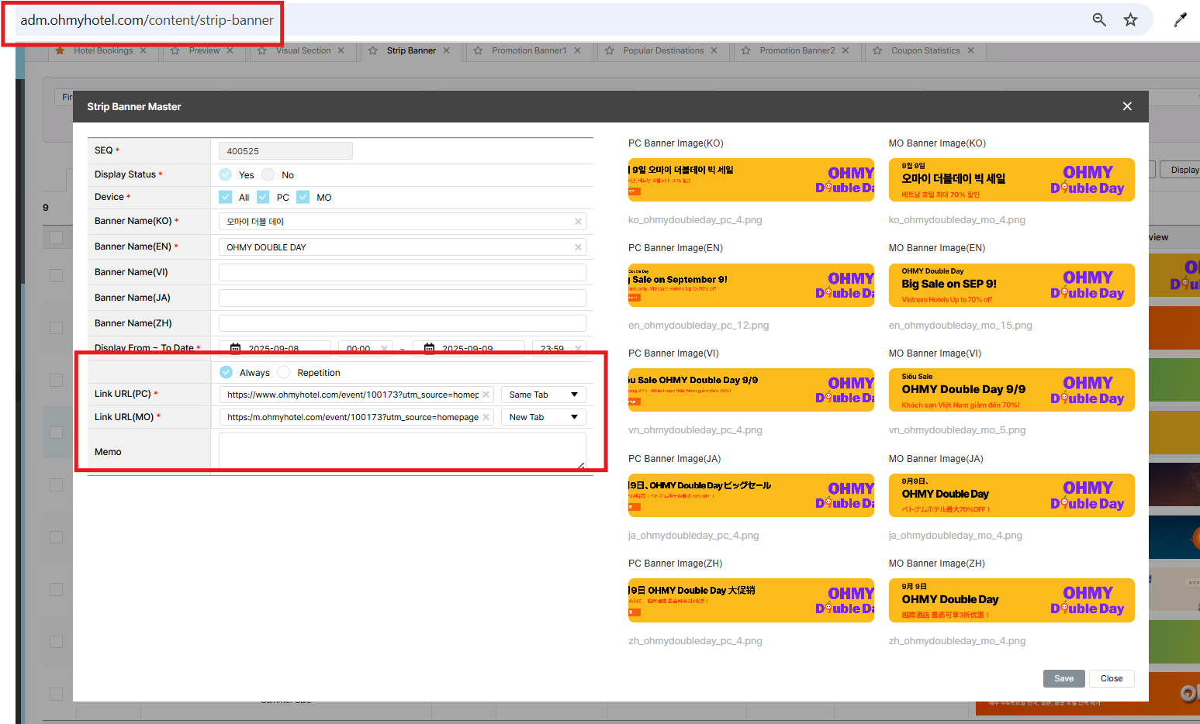Viewport: 1200px width, 724px height.
Task: Click the Banner Name(JA) input field
Action: 403,298
